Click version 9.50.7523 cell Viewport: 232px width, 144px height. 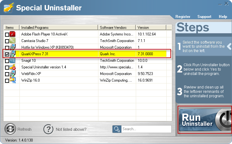(145, 74)
